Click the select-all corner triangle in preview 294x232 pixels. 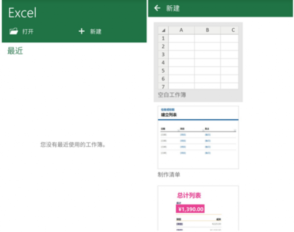[163, 30]
